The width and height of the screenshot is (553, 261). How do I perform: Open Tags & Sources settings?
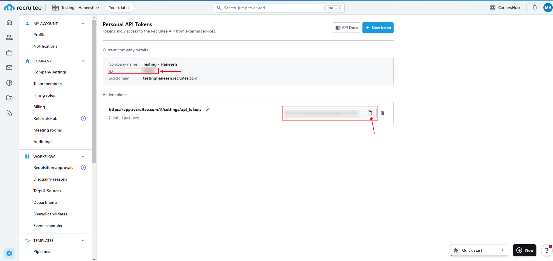[x=47, y=191]
